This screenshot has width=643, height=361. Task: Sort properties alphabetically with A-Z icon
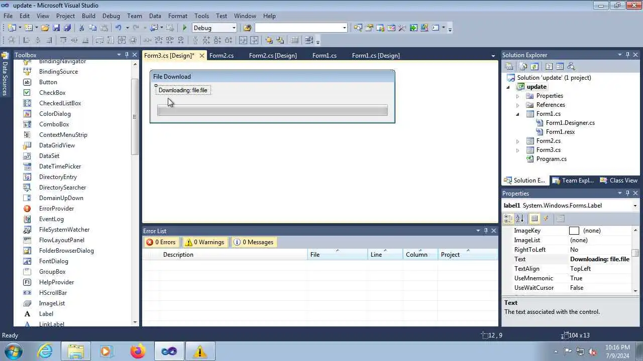coord(520,219)
